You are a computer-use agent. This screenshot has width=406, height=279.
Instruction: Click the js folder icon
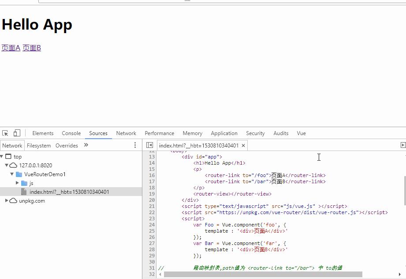click(x=24, y=183)
